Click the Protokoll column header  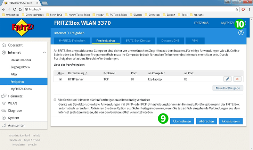pyautogui.click(x=109, y=73)
